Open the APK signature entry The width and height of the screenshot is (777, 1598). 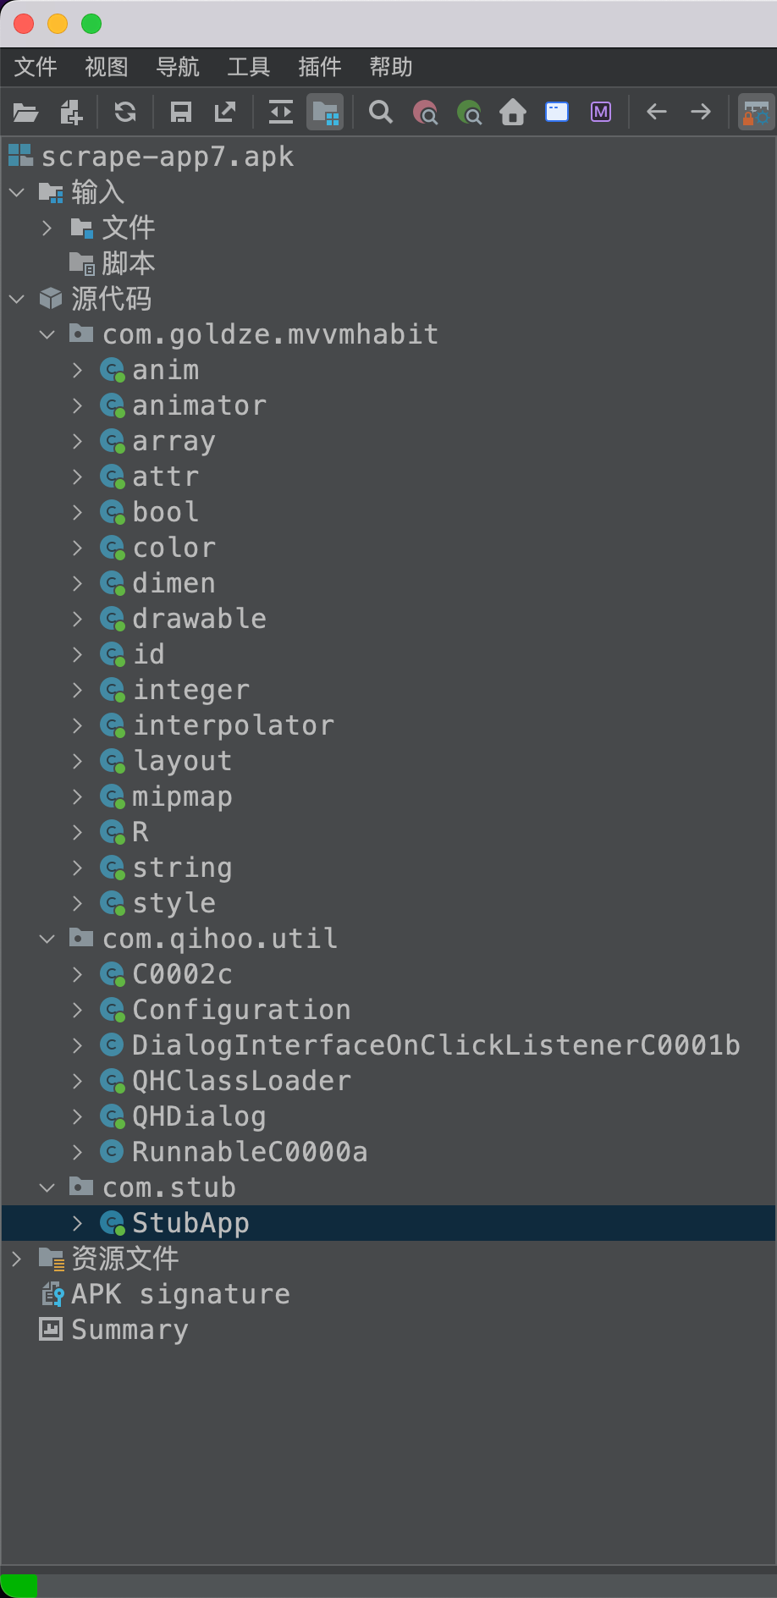pyautogui.click(x=179, y=1294)
